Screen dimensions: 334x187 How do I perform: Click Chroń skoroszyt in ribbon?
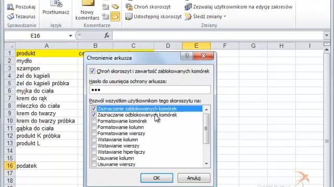[148, 7]
